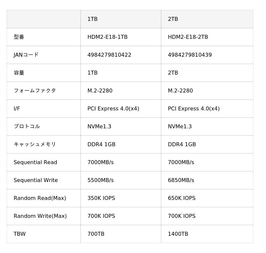Click the 350K IOPS Random Read value
266x253 pixels.
click(101, 198)
